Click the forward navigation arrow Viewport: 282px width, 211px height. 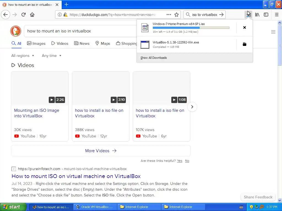tap(15, 15)
